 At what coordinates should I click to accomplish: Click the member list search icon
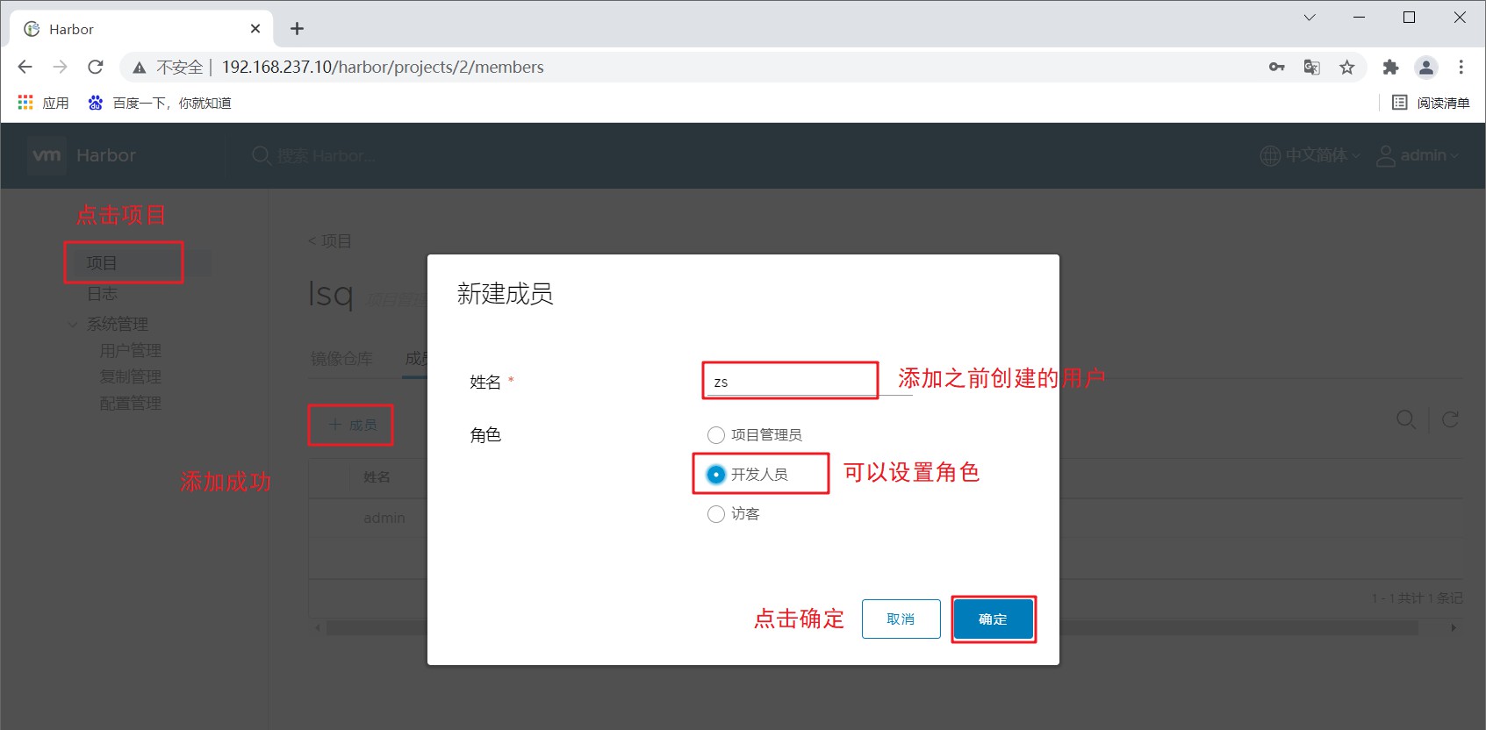[x=1406, y=419]
